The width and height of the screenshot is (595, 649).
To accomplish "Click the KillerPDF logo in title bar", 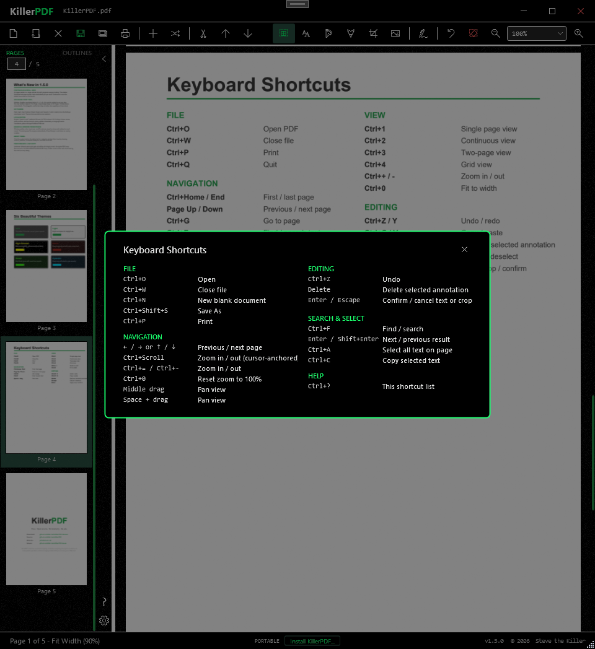I will point(32,11).
